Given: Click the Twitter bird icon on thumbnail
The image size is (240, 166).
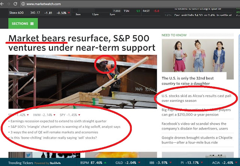Looking at the screenshot, I should click(x=28, y=155).
